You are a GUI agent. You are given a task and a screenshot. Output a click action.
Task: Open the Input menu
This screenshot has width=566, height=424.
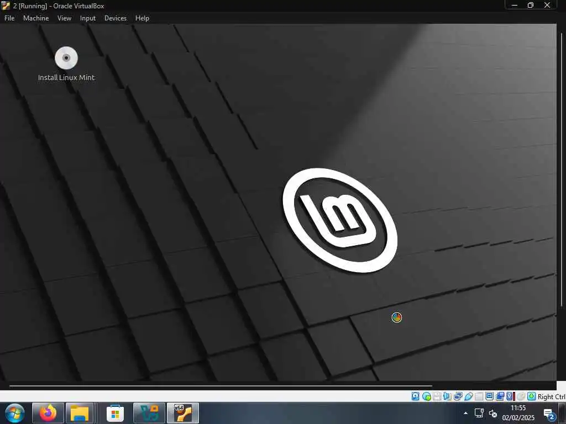tap(88, 18)
